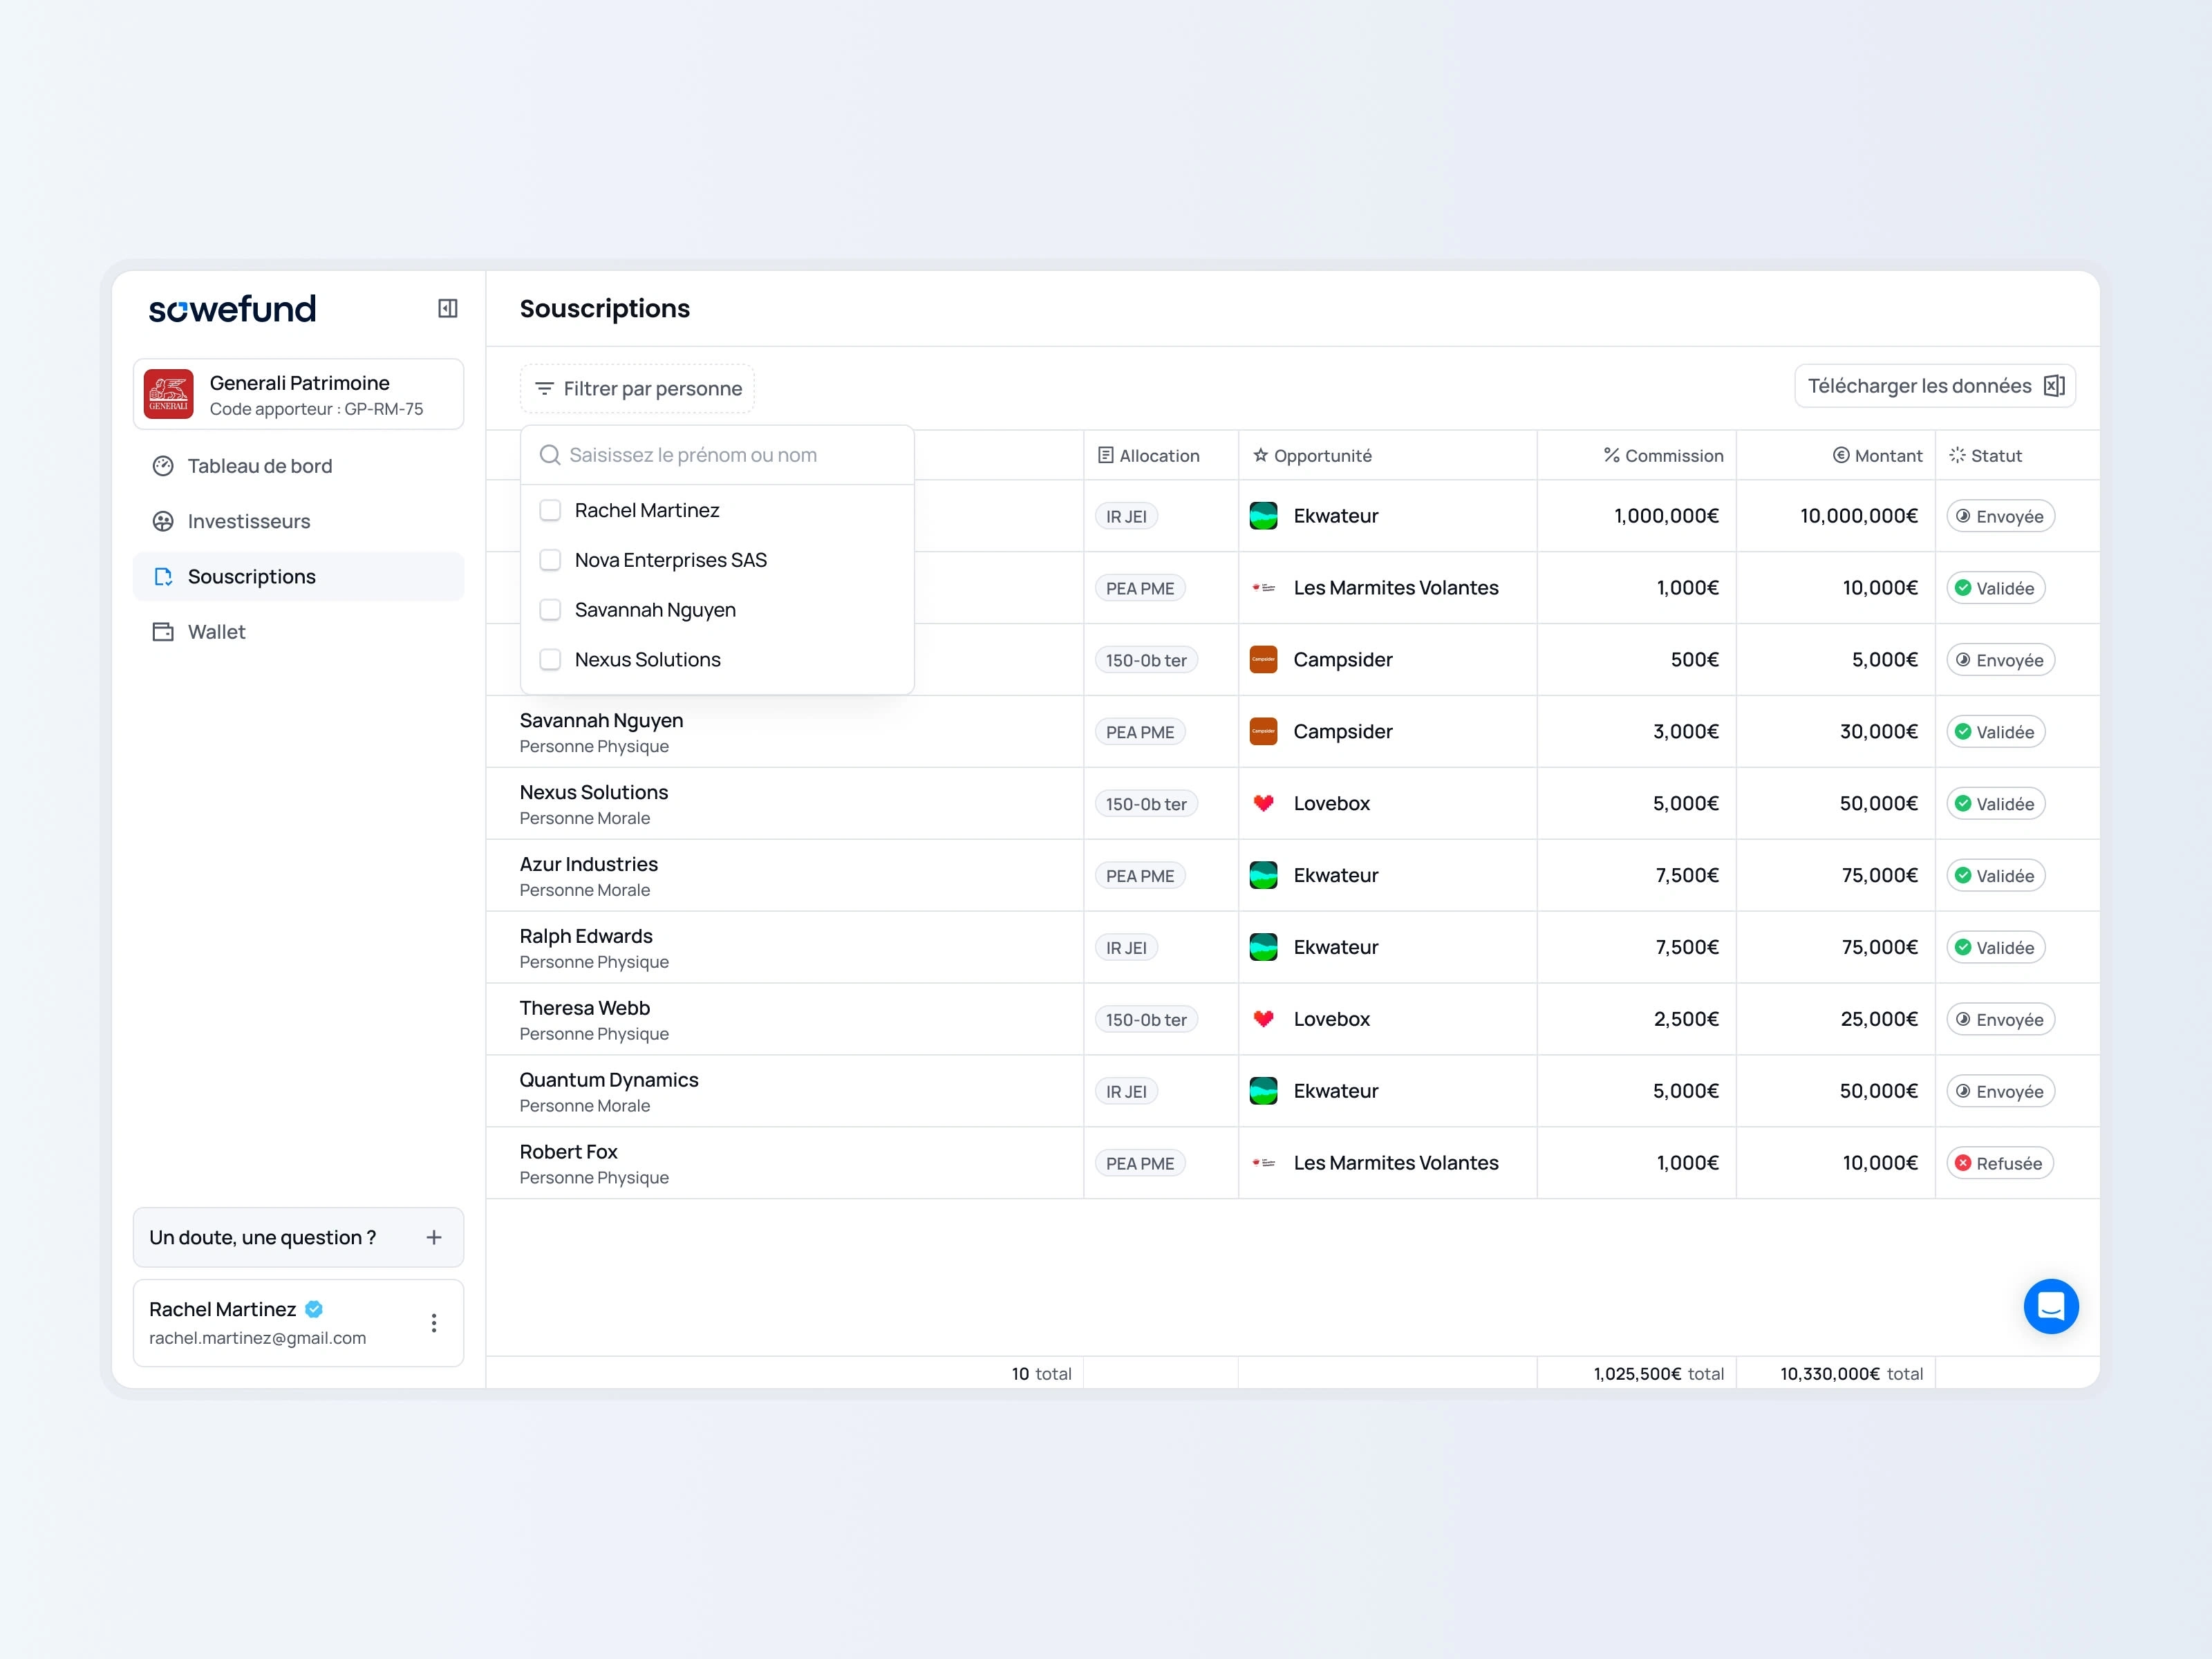Click the Ekwateur logo in first row
Screen dimensions: 2212x1659
coord(1263,516)
